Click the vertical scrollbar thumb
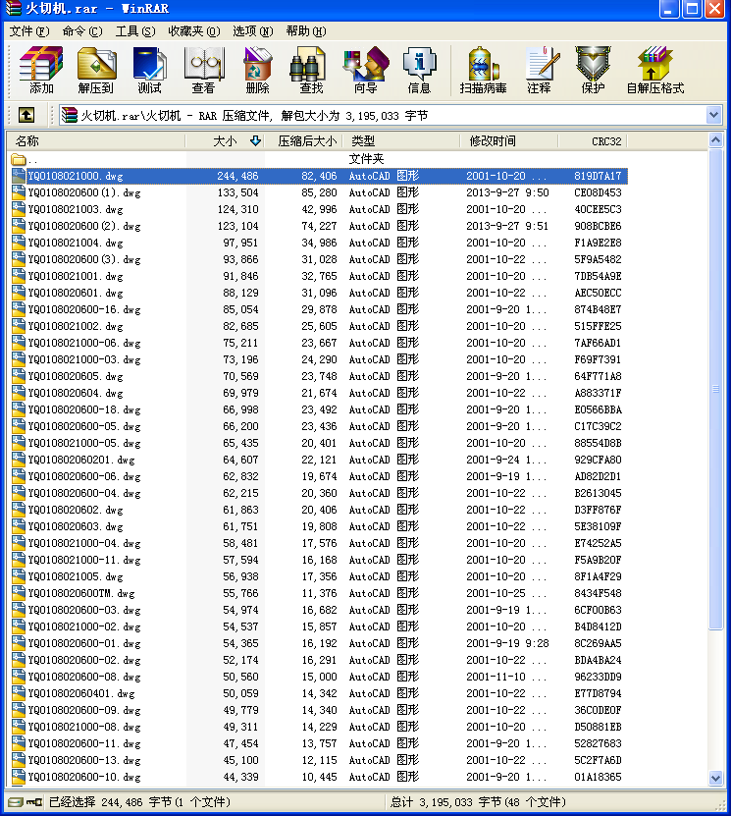The image size is (731, 816). tap(716, 389)
